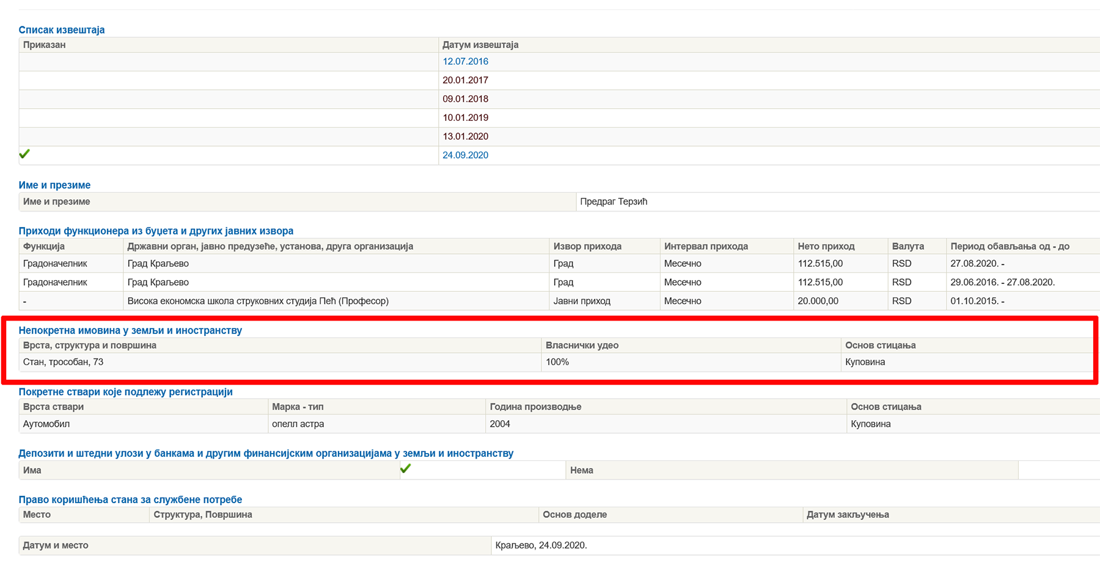
Task: Open the report dated 12.07.2016
Action: coord(465,62)
